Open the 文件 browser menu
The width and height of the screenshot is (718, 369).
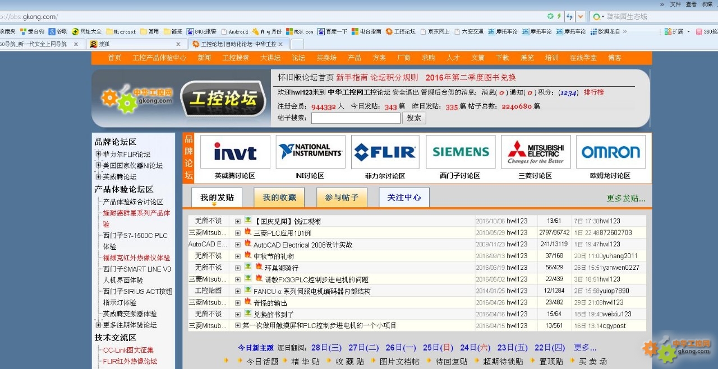pyautogui.click(x=675, y=4)
